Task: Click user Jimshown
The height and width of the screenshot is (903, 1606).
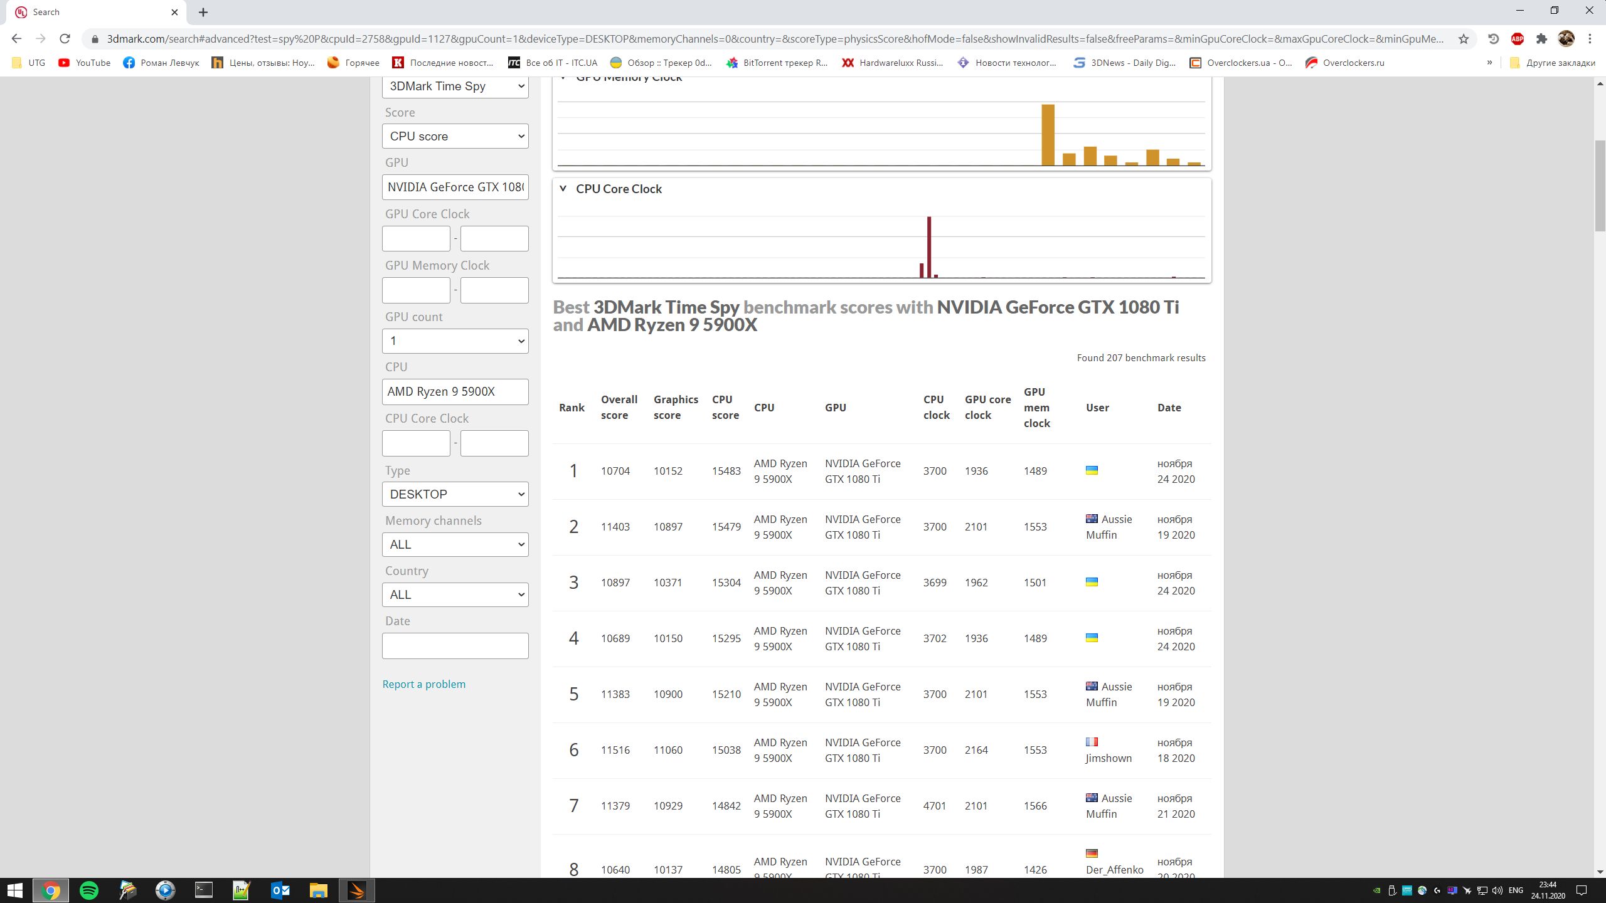Action: (x=1109, y=758)
